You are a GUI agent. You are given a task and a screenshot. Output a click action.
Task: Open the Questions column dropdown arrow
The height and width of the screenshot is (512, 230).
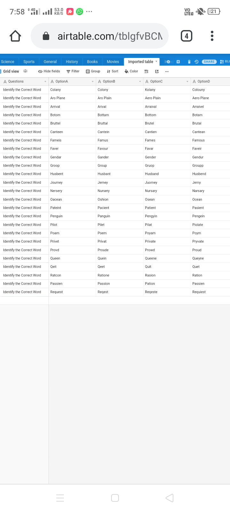(45, 82)
